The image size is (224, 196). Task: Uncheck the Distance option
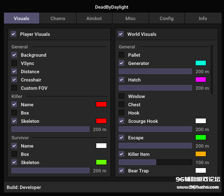[x=14, y=71]
